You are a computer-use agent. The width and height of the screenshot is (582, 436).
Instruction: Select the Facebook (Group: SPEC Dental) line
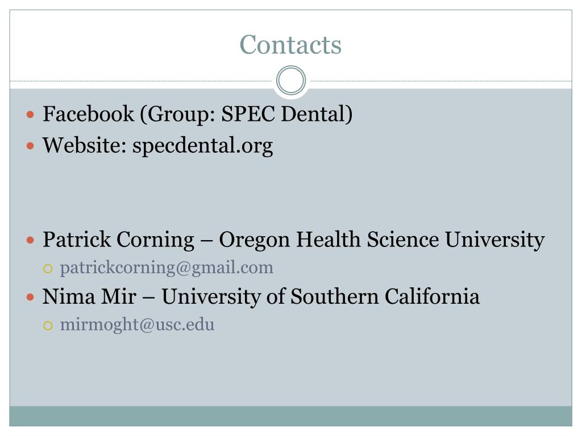coord(197,114)
